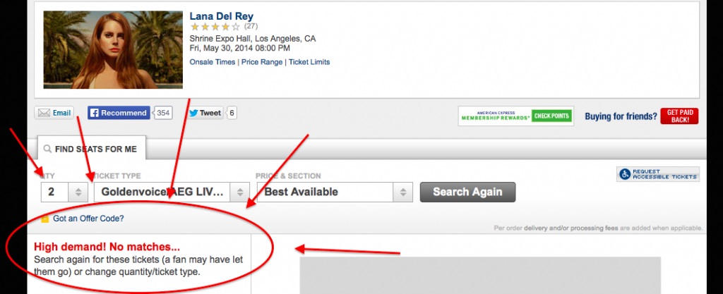723x294 pixels.
Task: Select the Find Seats For Me tab
Action: [92, 149]
